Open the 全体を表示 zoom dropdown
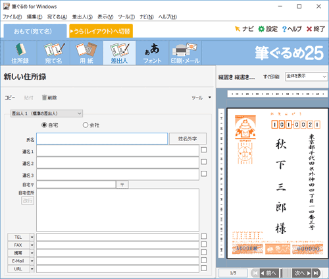The height and width of the screenshot is (279, 329). point(306,77)
